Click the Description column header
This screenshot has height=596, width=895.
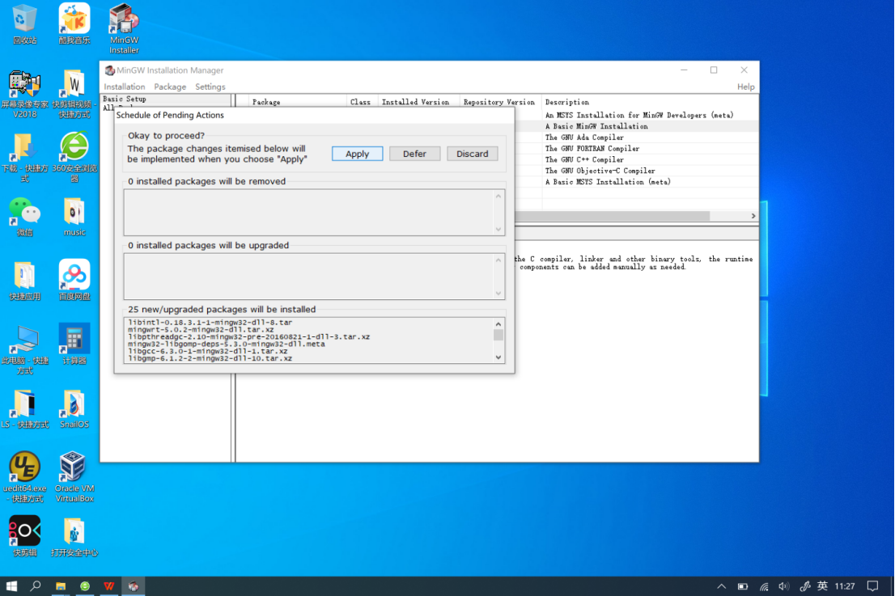point(566,102)
